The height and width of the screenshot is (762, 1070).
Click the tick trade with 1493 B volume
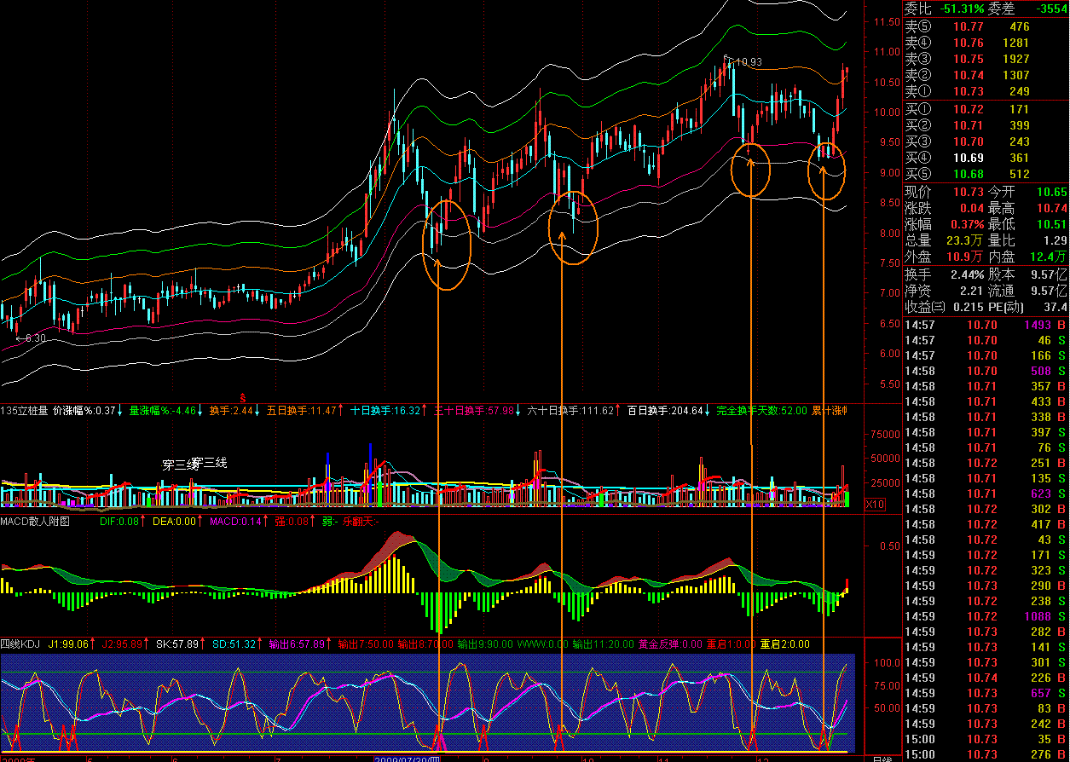pyautogui.click(x=986, y=325)
